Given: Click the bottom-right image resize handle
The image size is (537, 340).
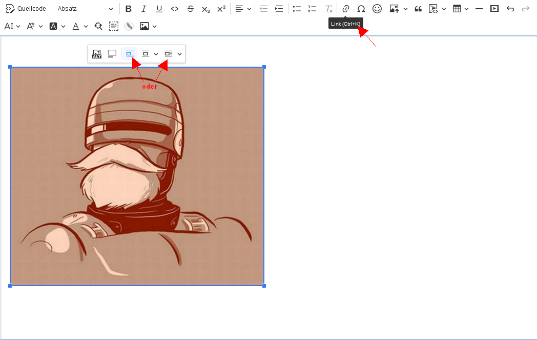Looking at the screenshot, I should 264,286.
